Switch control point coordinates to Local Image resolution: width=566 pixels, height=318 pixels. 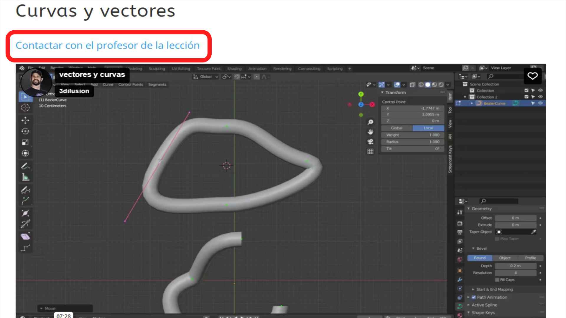[x=428, y=128]
